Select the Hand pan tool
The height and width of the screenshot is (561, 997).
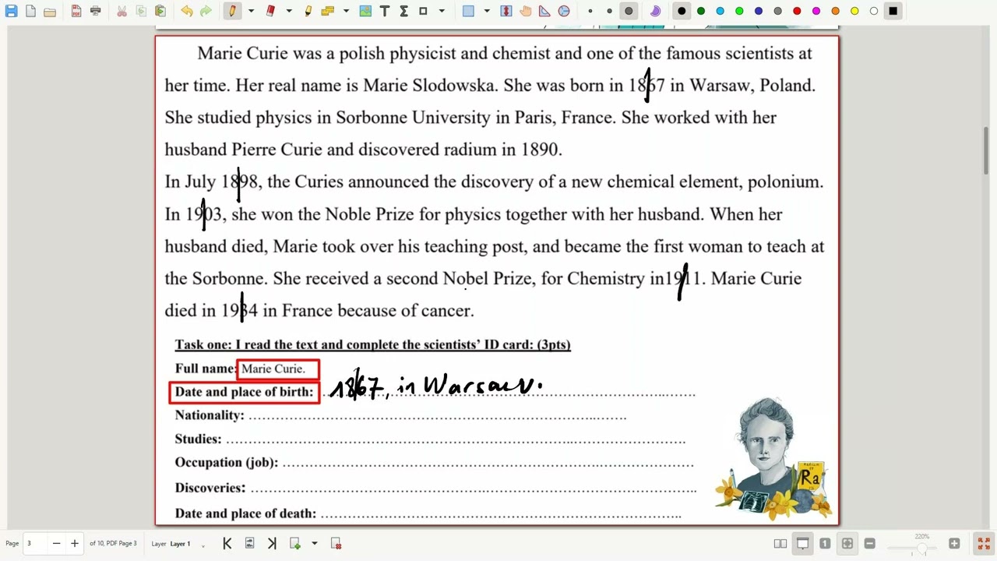pos(526,11)
